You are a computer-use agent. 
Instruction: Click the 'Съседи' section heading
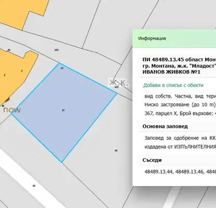(152, 160)
